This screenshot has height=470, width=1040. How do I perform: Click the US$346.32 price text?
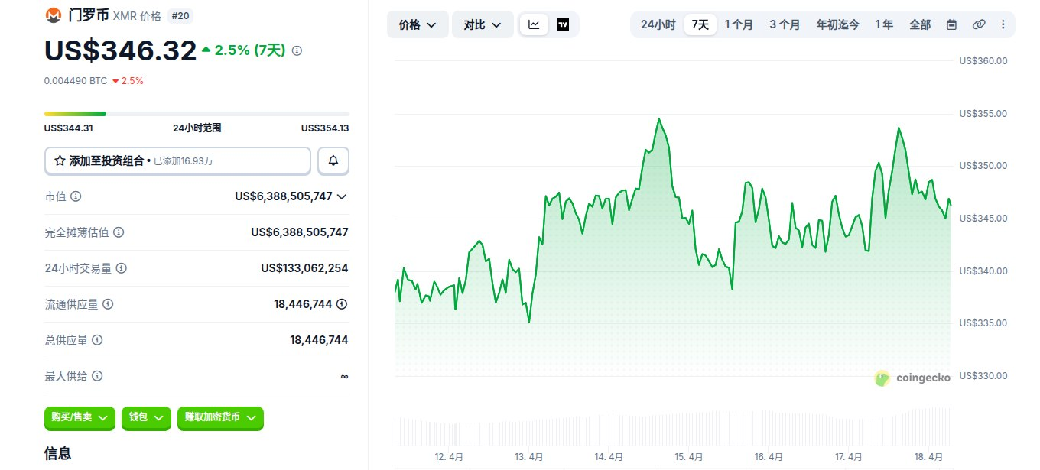coord(121,50)
